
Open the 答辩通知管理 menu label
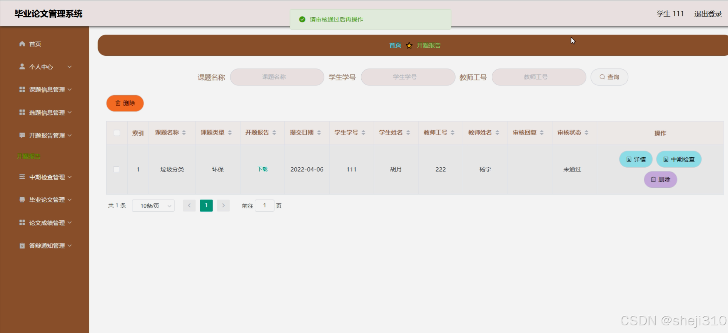coord(47,246)
